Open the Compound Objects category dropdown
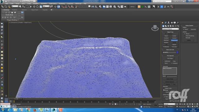The width and height of the screenshot is (199, 112). pos(170,29)
